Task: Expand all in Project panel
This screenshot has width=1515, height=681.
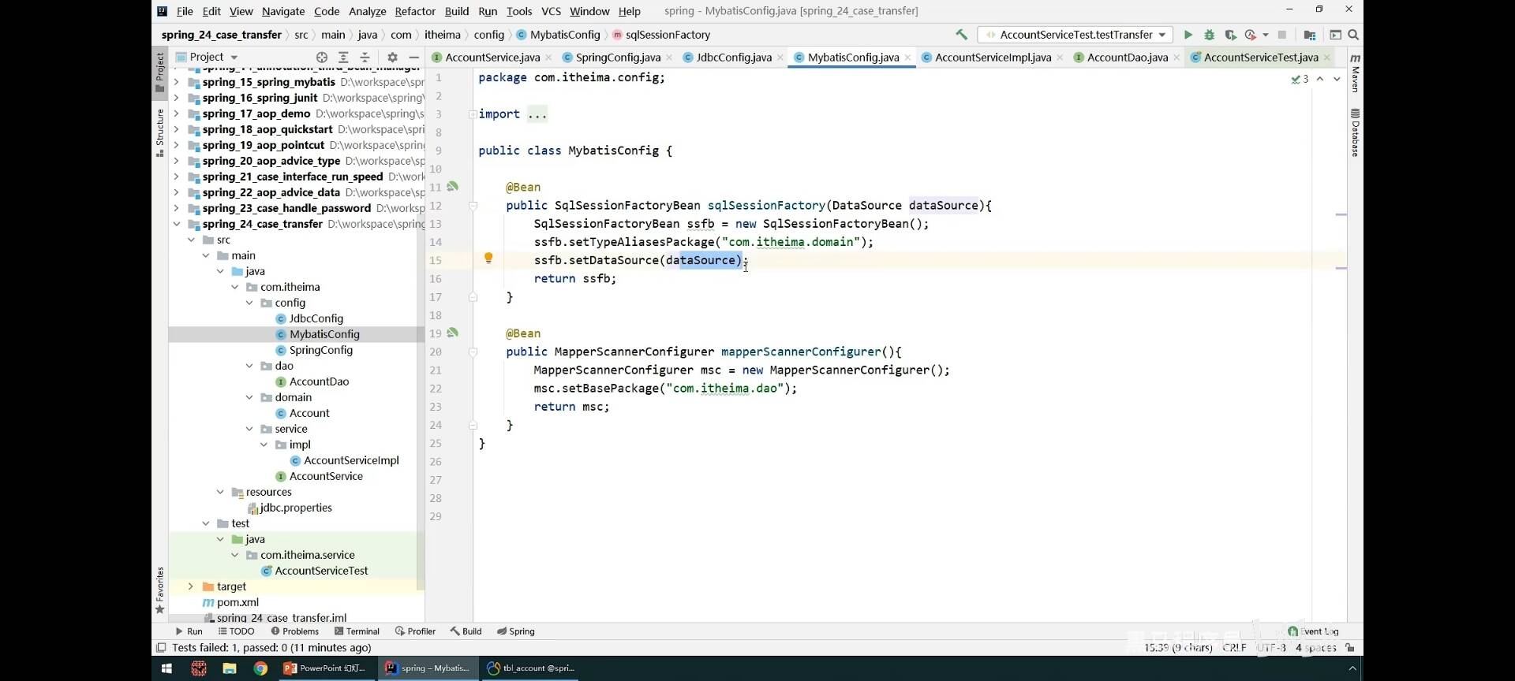Action: pos(343,57)
